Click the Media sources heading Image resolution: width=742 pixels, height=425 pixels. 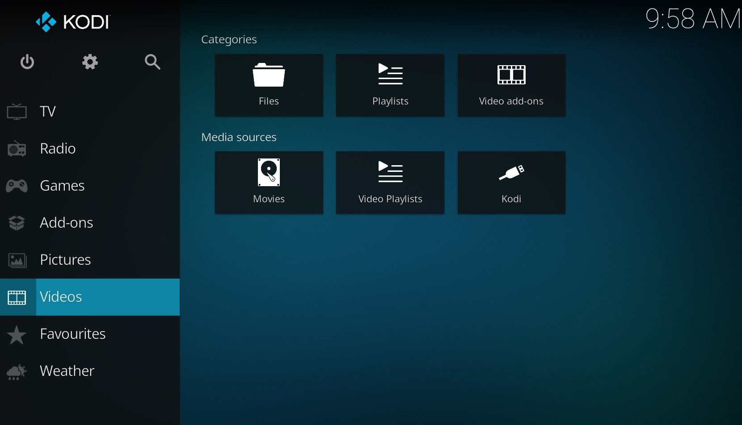click(239, 137)
